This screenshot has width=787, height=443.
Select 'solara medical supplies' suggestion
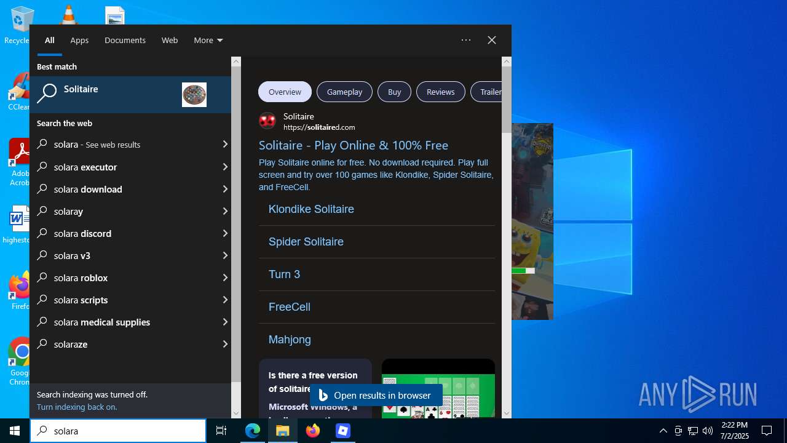(x=130, y=322)
